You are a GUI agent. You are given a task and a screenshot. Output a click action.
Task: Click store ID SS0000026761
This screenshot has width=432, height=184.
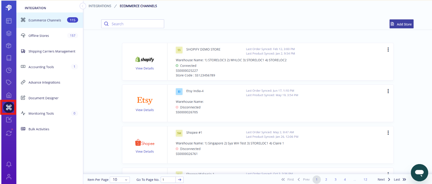187,154
